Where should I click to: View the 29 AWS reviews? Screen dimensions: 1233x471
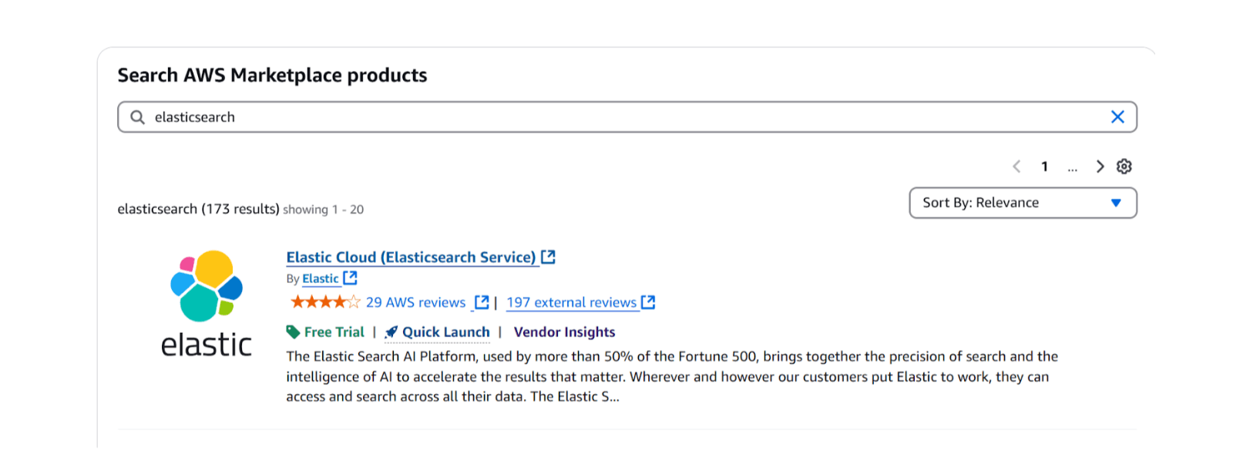pyautogui.click(x=415, y=302)
